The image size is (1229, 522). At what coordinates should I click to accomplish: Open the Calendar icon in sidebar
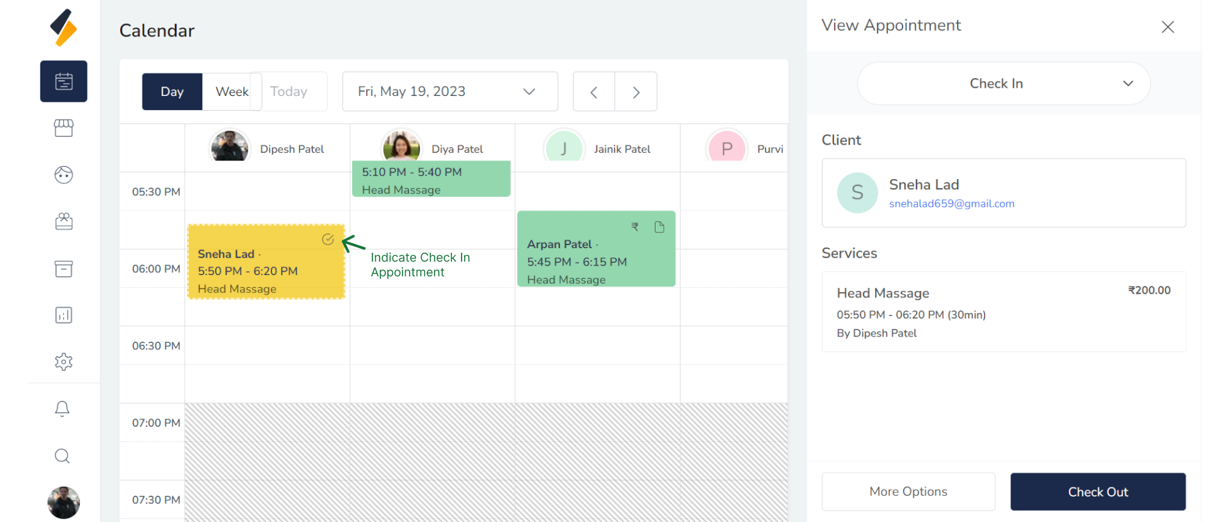pyautogui.click(x=63, y=81)
